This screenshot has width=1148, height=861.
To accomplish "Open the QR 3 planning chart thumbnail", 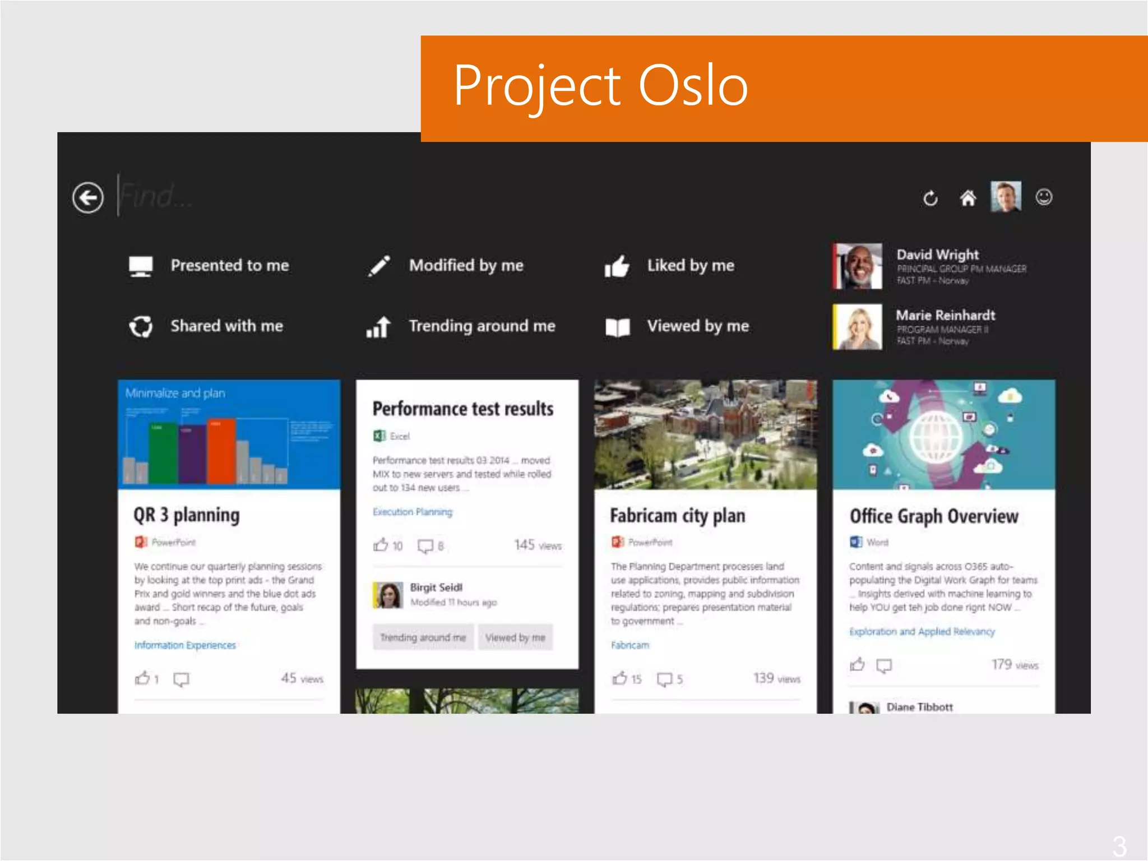I will coord(229,434).
